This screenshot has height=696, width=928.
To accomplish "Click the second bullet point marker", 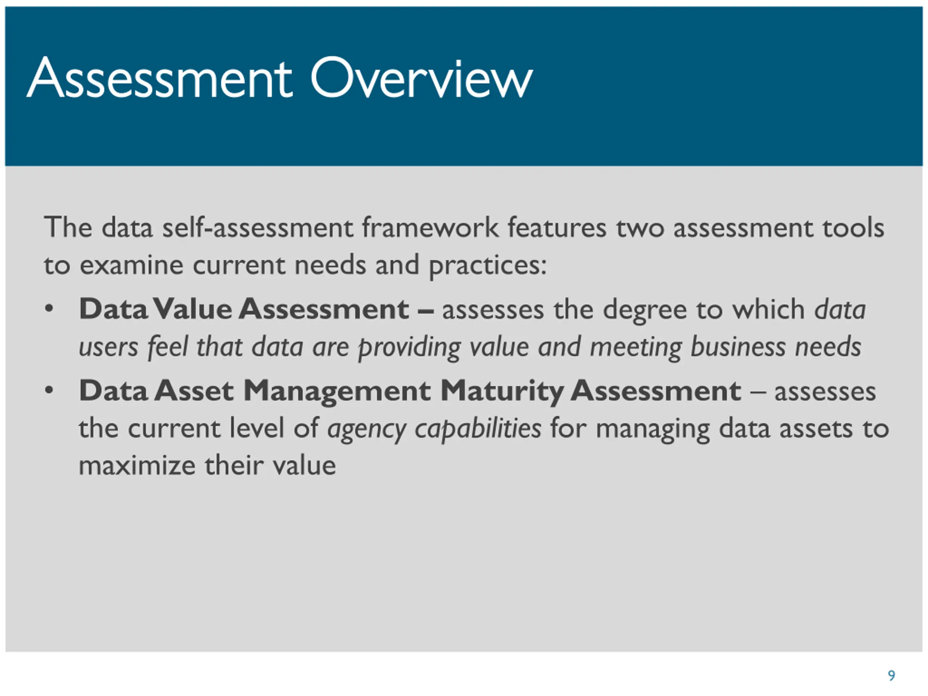I will 49,391.
